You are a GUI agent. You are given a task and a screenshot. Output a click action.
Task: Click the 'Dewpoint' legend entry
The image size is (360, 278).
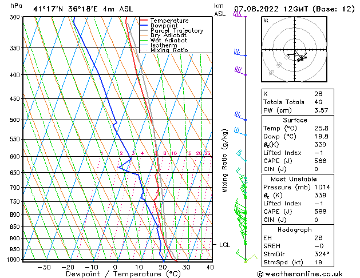click(x=164, y=26)
